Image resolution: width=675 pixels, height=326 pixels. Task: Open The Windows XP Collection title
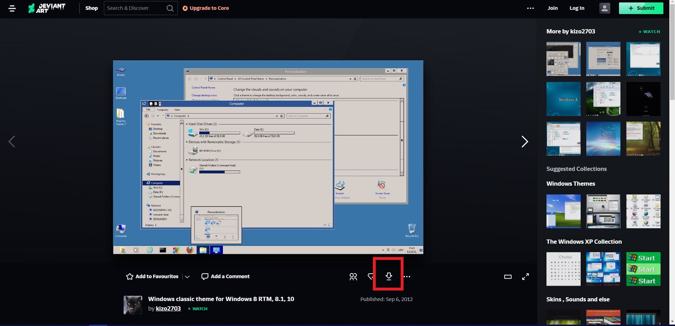pos(584,242)
